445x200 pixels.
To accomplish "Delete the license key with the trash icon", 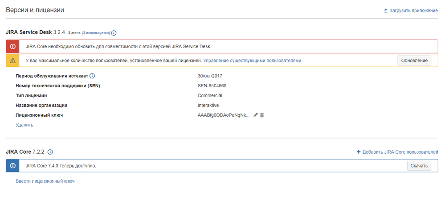I will (262, 115).
